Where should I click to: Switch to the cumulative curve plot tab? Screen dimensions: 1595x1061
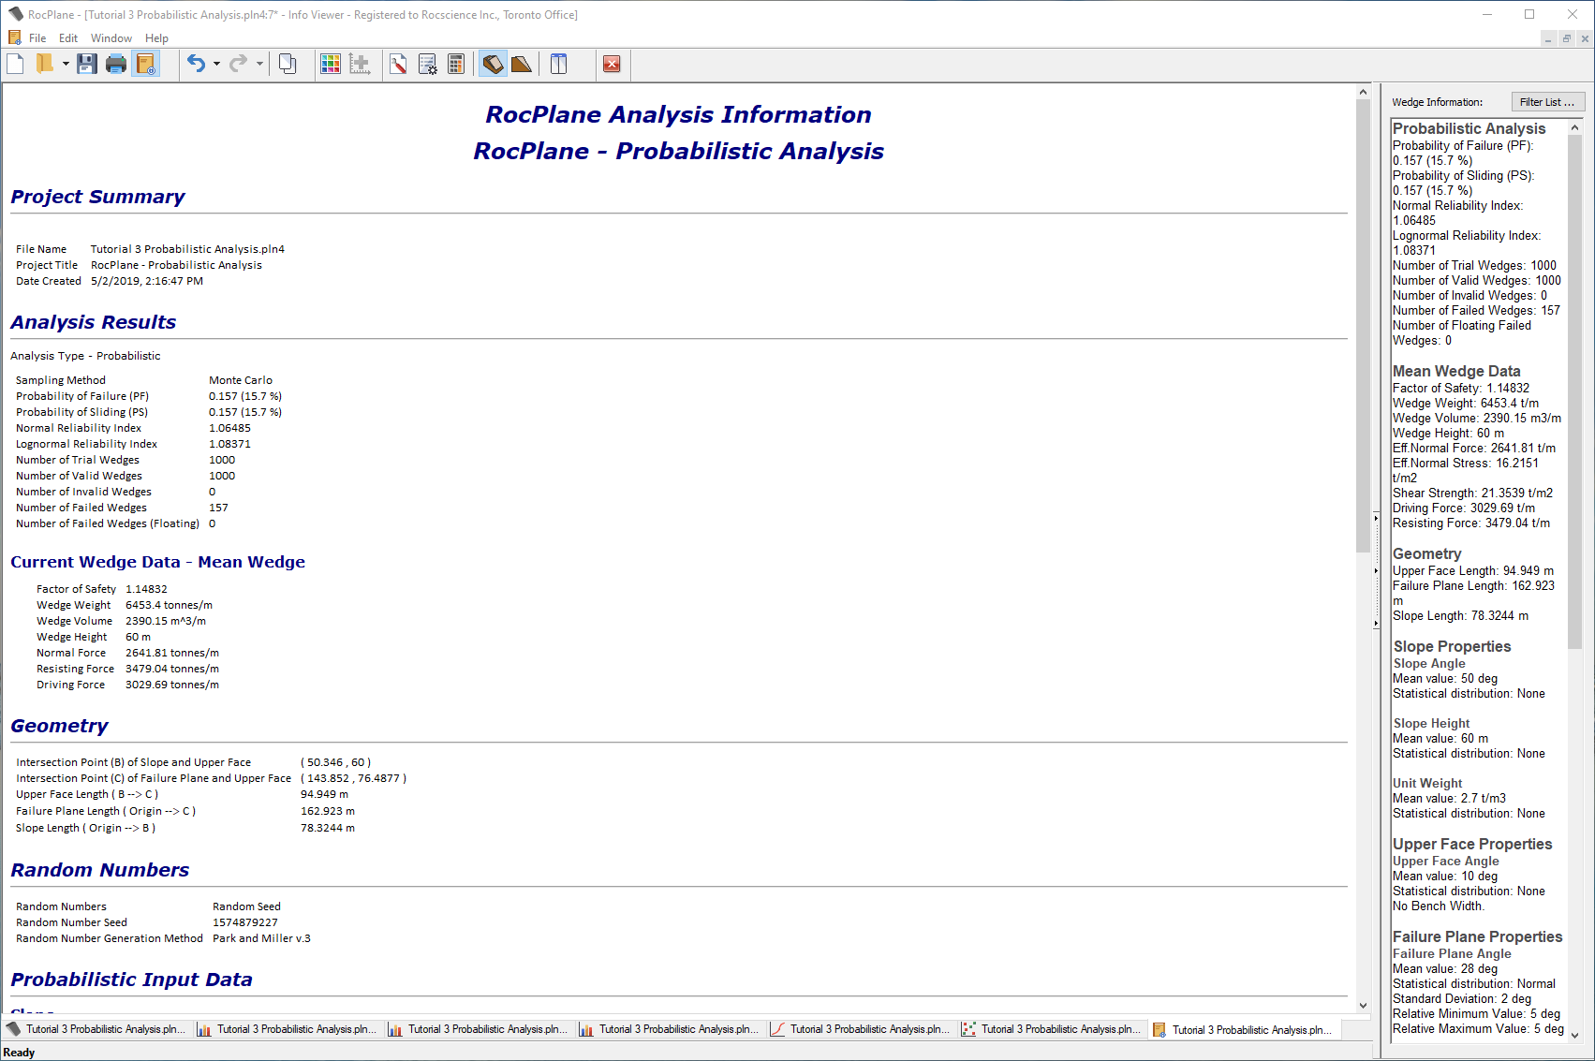[861, 1029]
